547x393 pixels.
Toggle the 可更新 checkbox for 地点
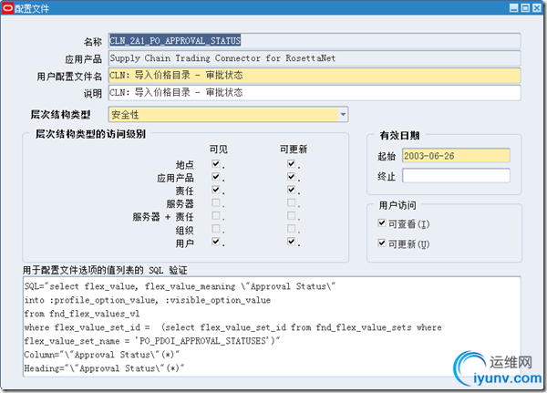[x=292, y=163]
